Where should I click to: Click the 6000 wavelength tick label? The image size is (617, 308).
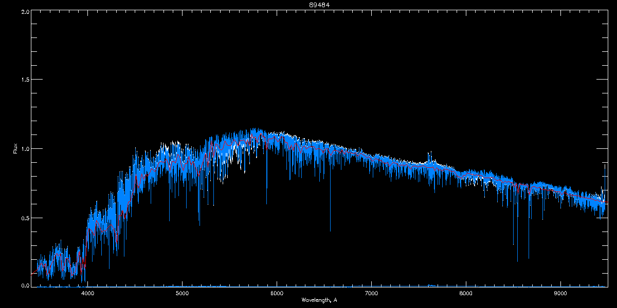(277, 293)
